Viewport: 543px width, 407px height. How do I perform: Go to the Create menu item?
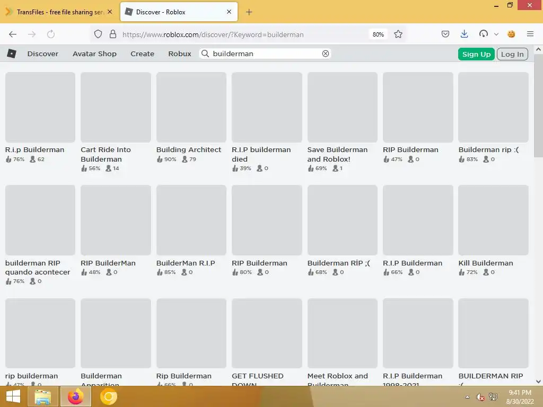(x=142, y=54)
